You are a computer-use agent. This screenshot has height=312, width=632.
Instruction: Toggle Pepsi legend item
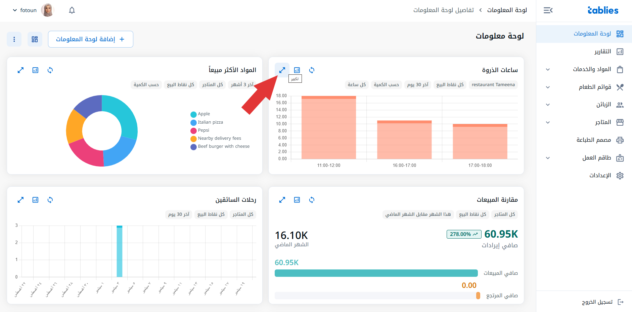[x=200, y=130]
